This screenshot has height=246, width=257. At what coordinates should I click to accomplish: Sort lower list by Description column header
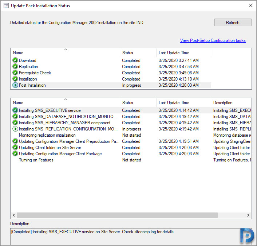[231, 103]
